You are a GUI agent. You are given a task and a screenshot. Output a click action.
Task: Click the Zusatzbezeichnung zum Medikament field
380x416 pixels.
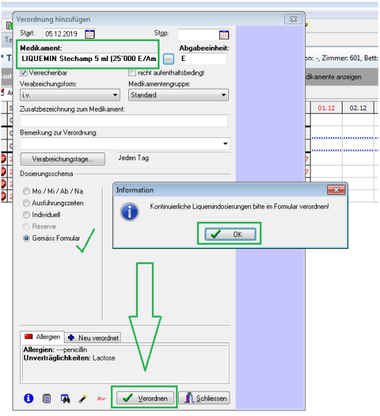tap(124, 121)
